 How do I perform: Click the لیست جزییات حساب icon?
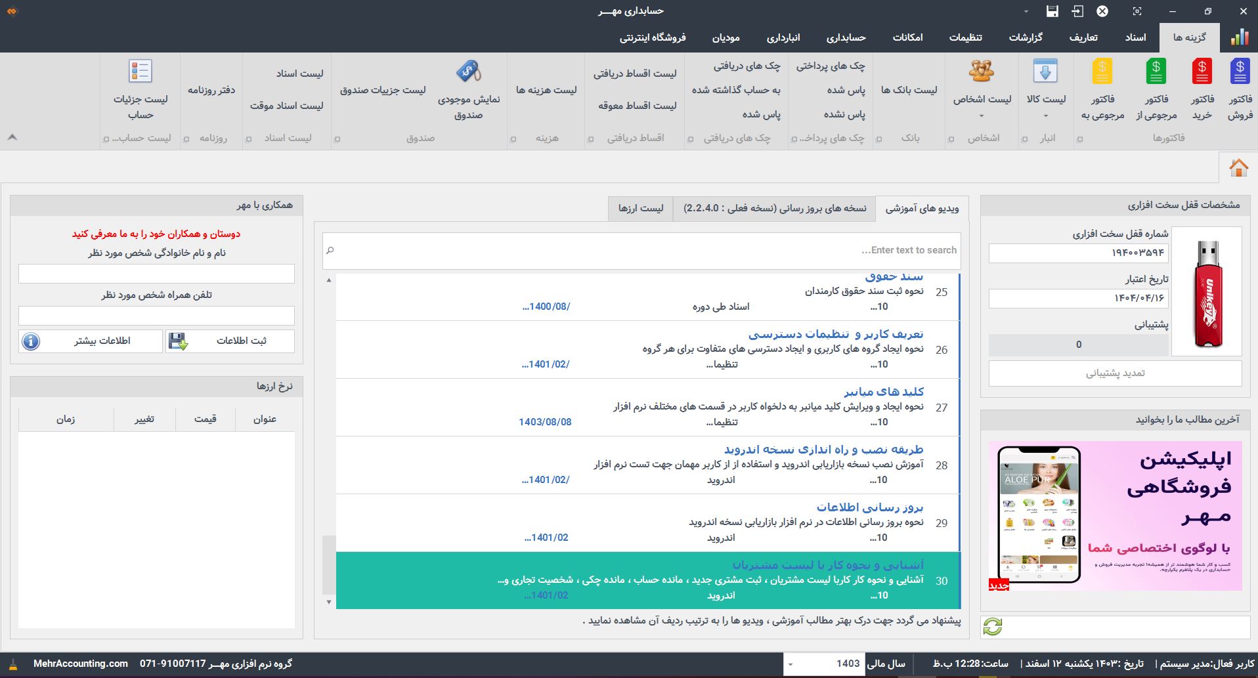tap(139, 69)
